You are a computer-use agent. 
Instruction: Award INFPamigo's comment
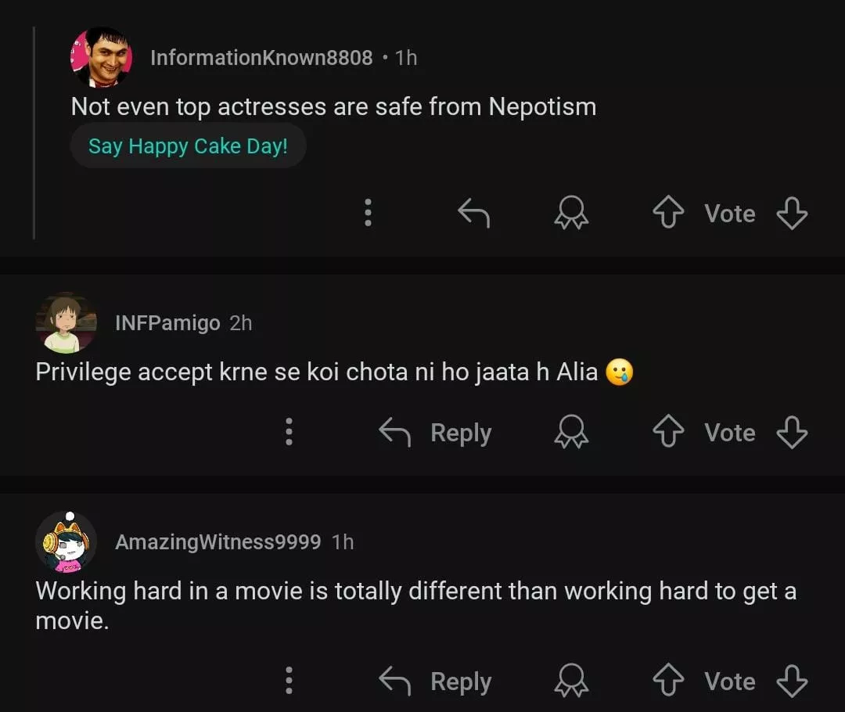point(571,433)
